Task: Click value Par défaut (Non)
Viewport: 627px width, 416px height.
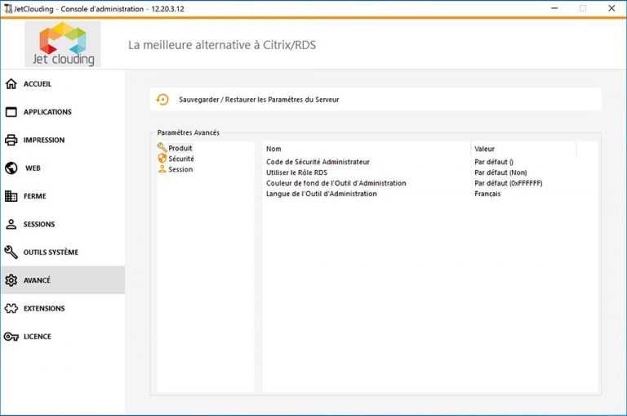Action: [500, 172]
